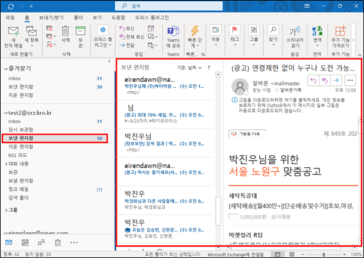
Task: Select the 홈 ribbon tab
Action: click(27, 17)
